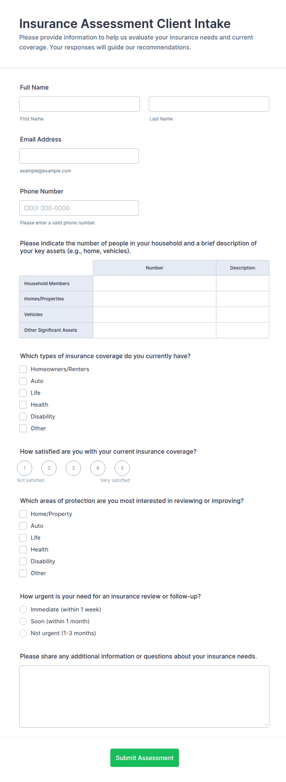Choose satisfaction rating 1

click(x=25, y=468)
